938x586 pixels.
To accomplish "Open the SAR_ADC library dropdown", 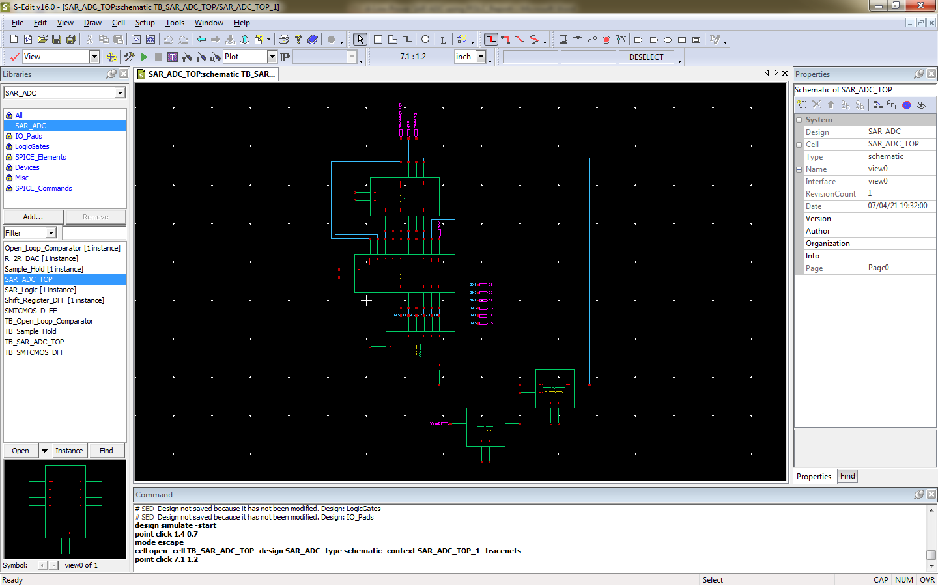I will tap(120, 93).
